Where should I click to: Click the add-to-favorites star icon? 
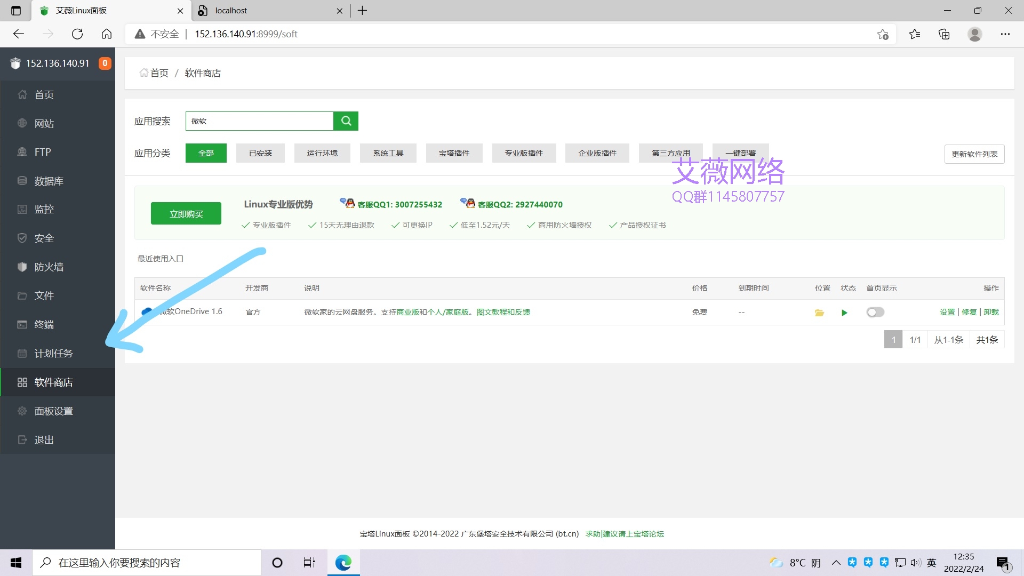tap(883, 34)
